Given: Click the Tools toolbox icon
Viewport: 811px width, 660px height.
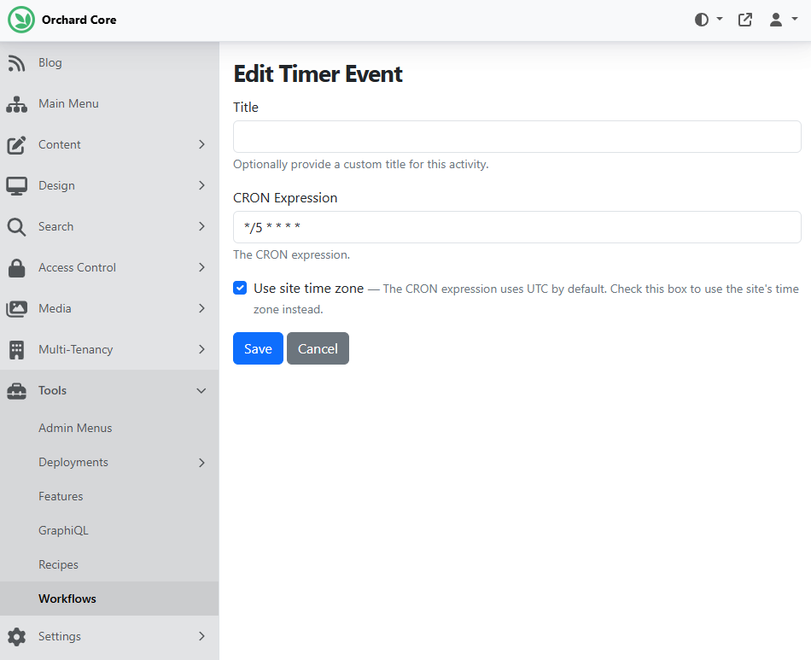Looking at the screenshot, I should click(16, 391).
